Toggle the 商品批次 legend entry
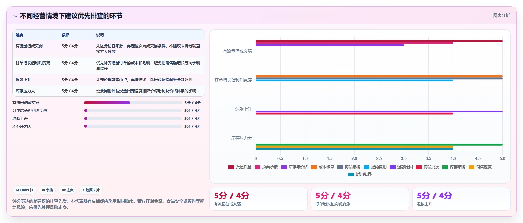Image resolution: width=523 pixels, height=223 pixels. [x=428, y=167]
